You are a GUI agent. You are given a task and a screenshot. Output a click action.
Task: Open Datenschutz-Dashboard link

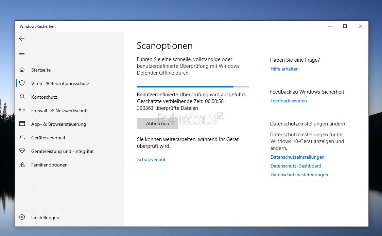click(x=296, y=166)
